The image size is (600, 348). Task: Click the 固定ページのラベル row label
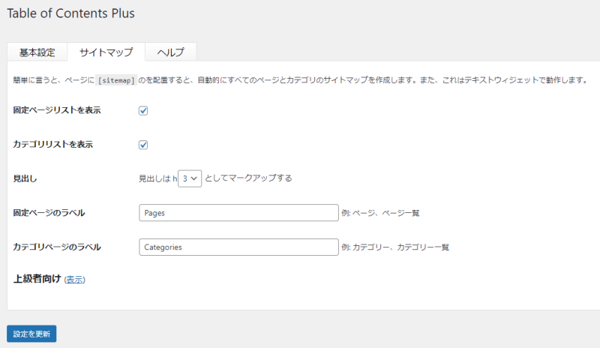[49, 213]
